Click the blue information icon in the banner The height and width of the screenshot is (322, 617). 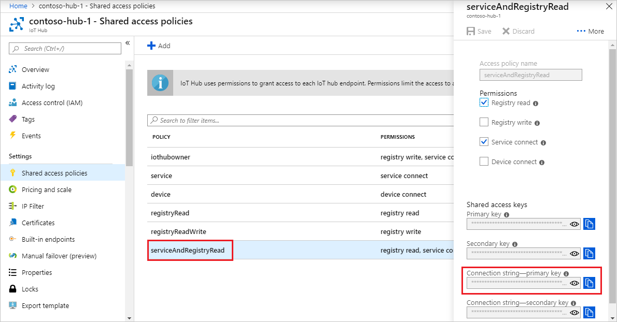pyautogui.click(x=160, y=83)
